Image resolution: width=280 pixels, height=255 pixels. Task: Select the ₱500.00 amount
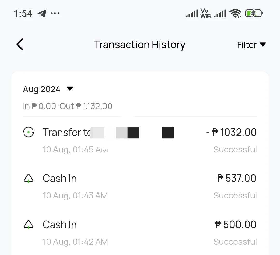coord(236,225)
